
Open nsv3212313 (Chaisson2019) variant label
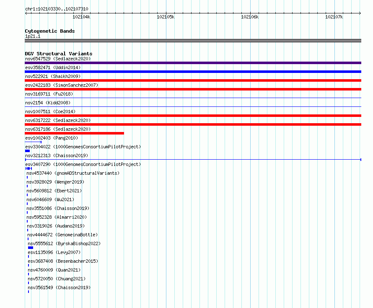point(57,155)
